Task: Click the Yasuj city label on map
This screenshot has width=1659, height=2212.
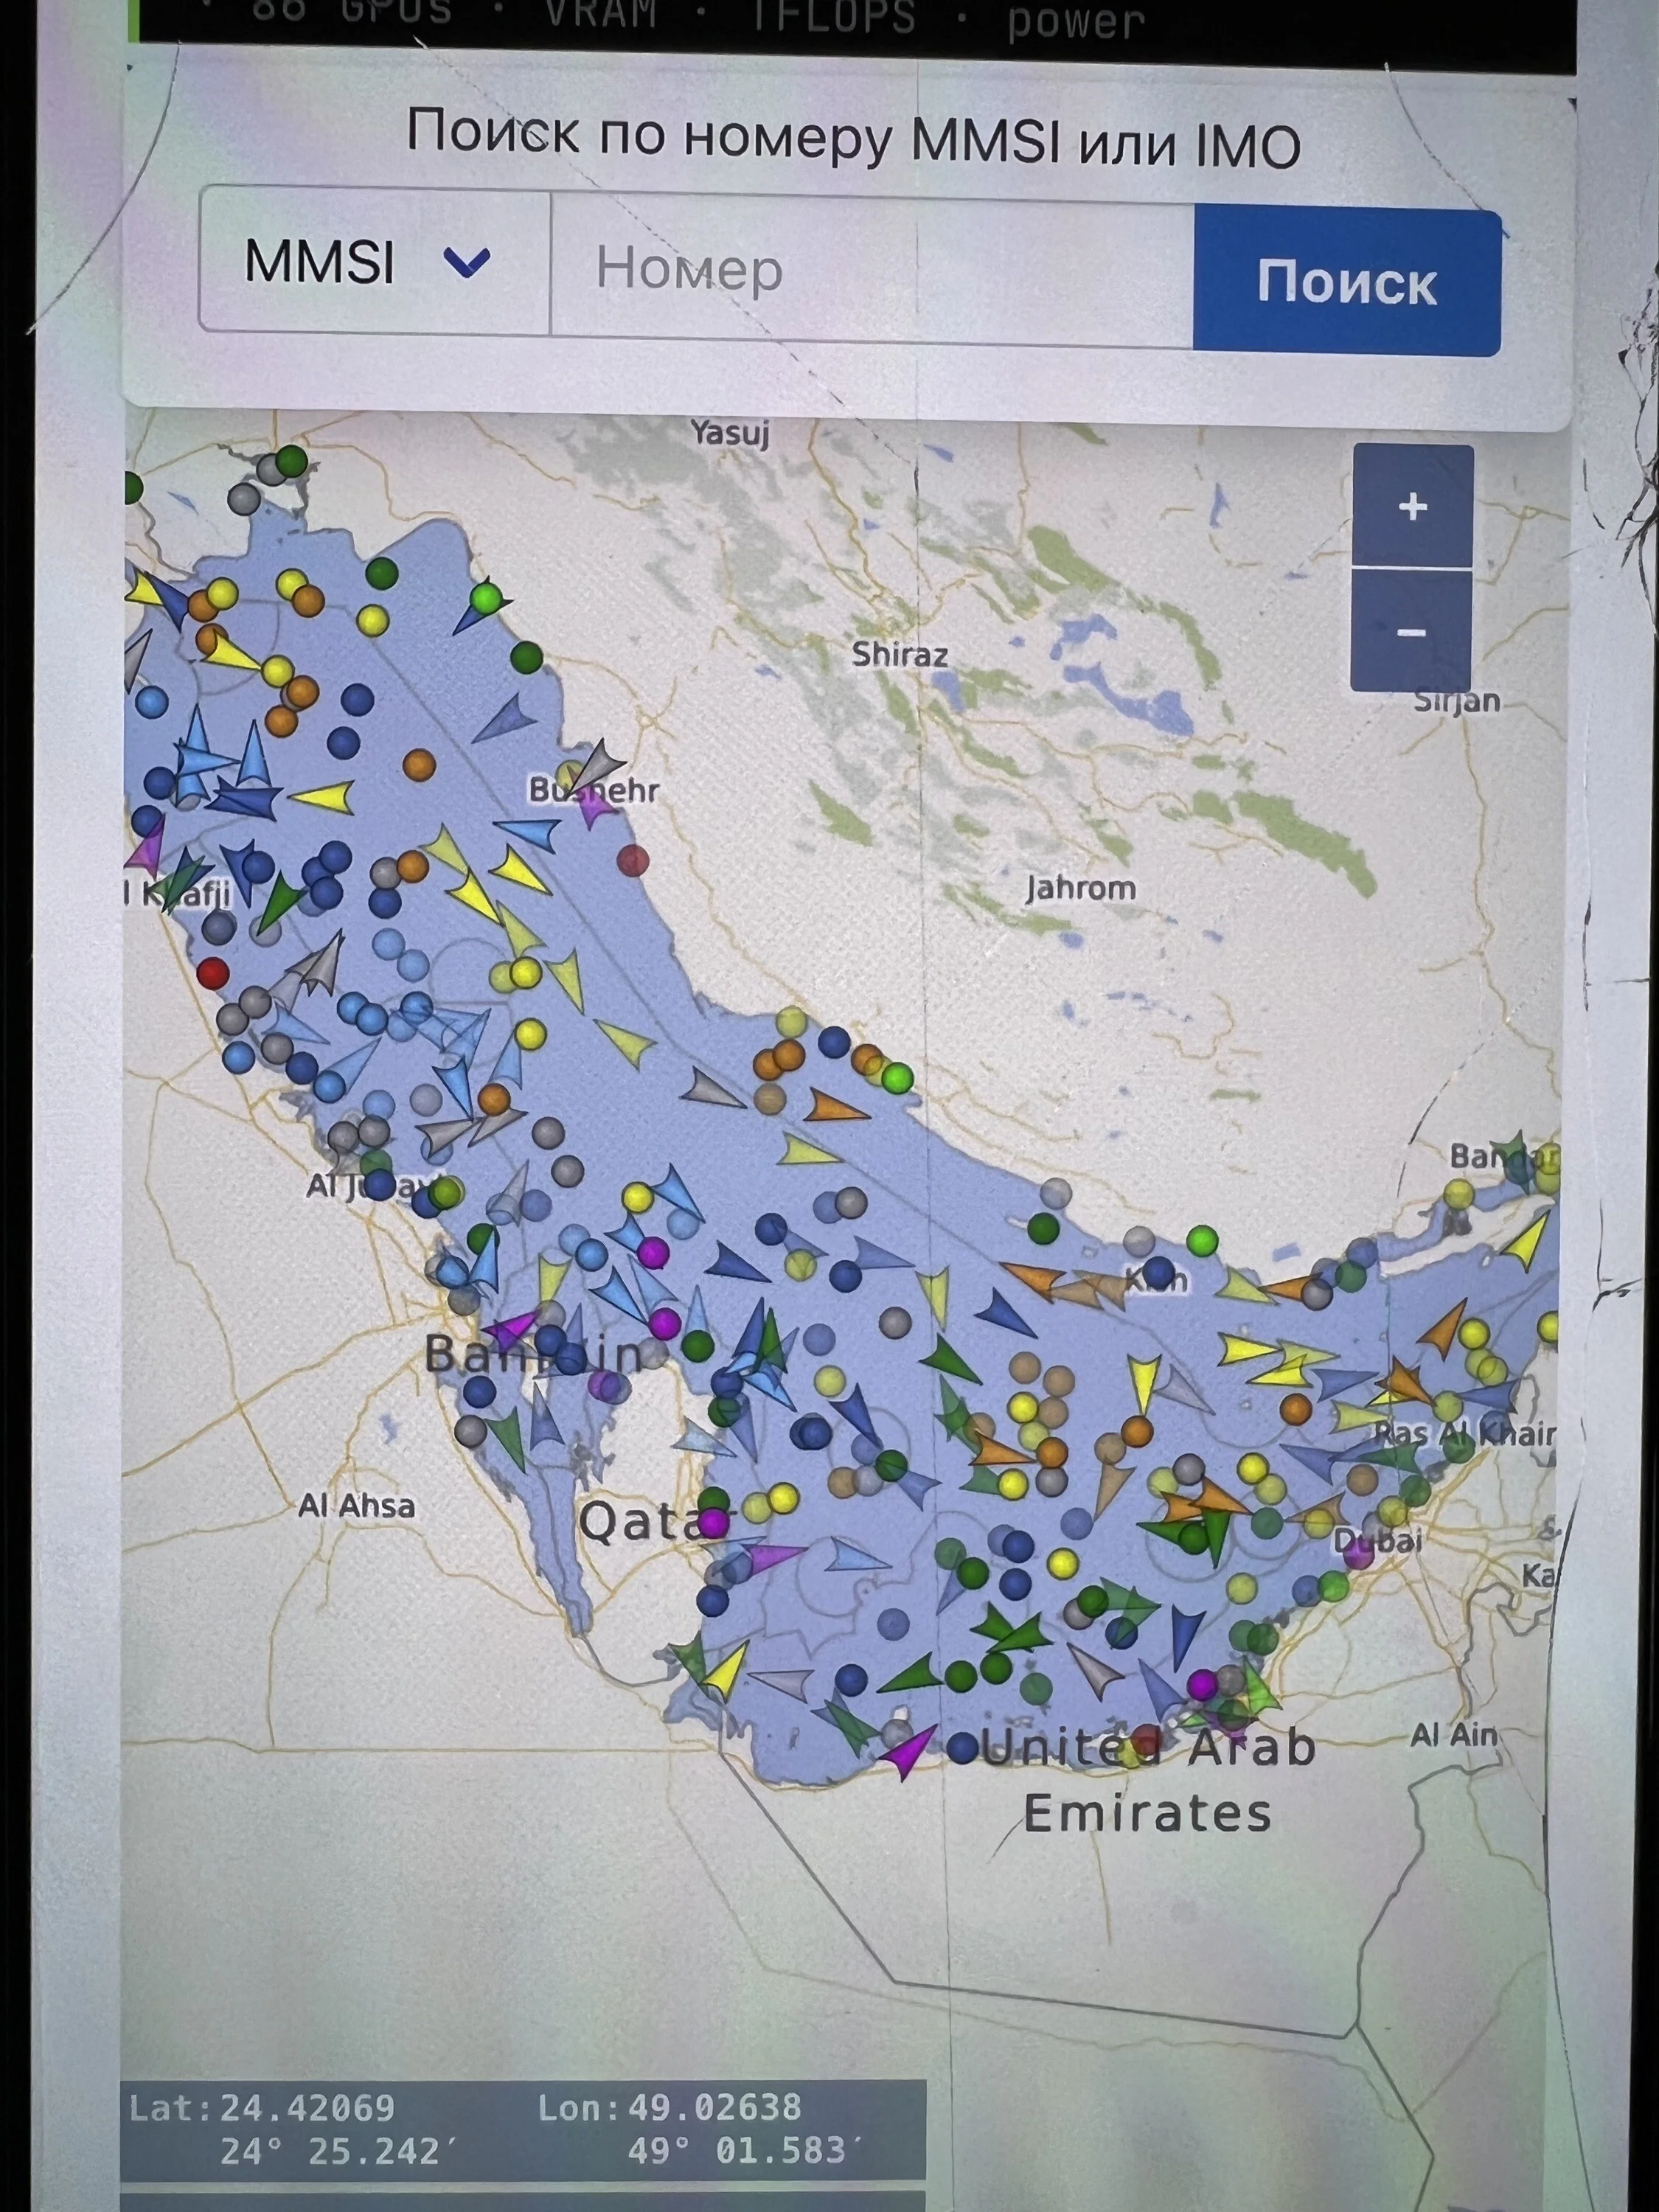Action: [730, 433]
